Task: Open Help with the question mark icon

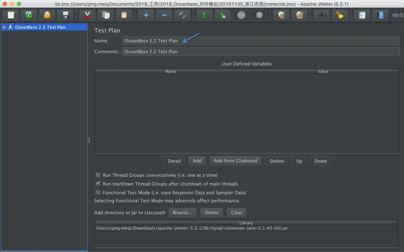Action: click(380, 15)
